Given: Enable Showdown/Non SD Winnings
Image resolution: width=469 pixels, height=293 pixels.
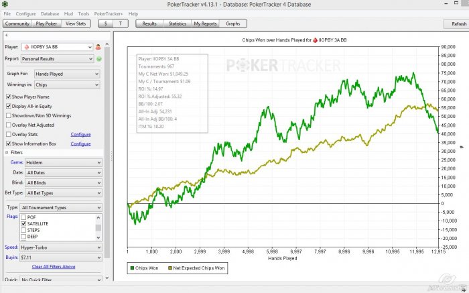Looking at the screenshot, I should (x=9, y=115).
